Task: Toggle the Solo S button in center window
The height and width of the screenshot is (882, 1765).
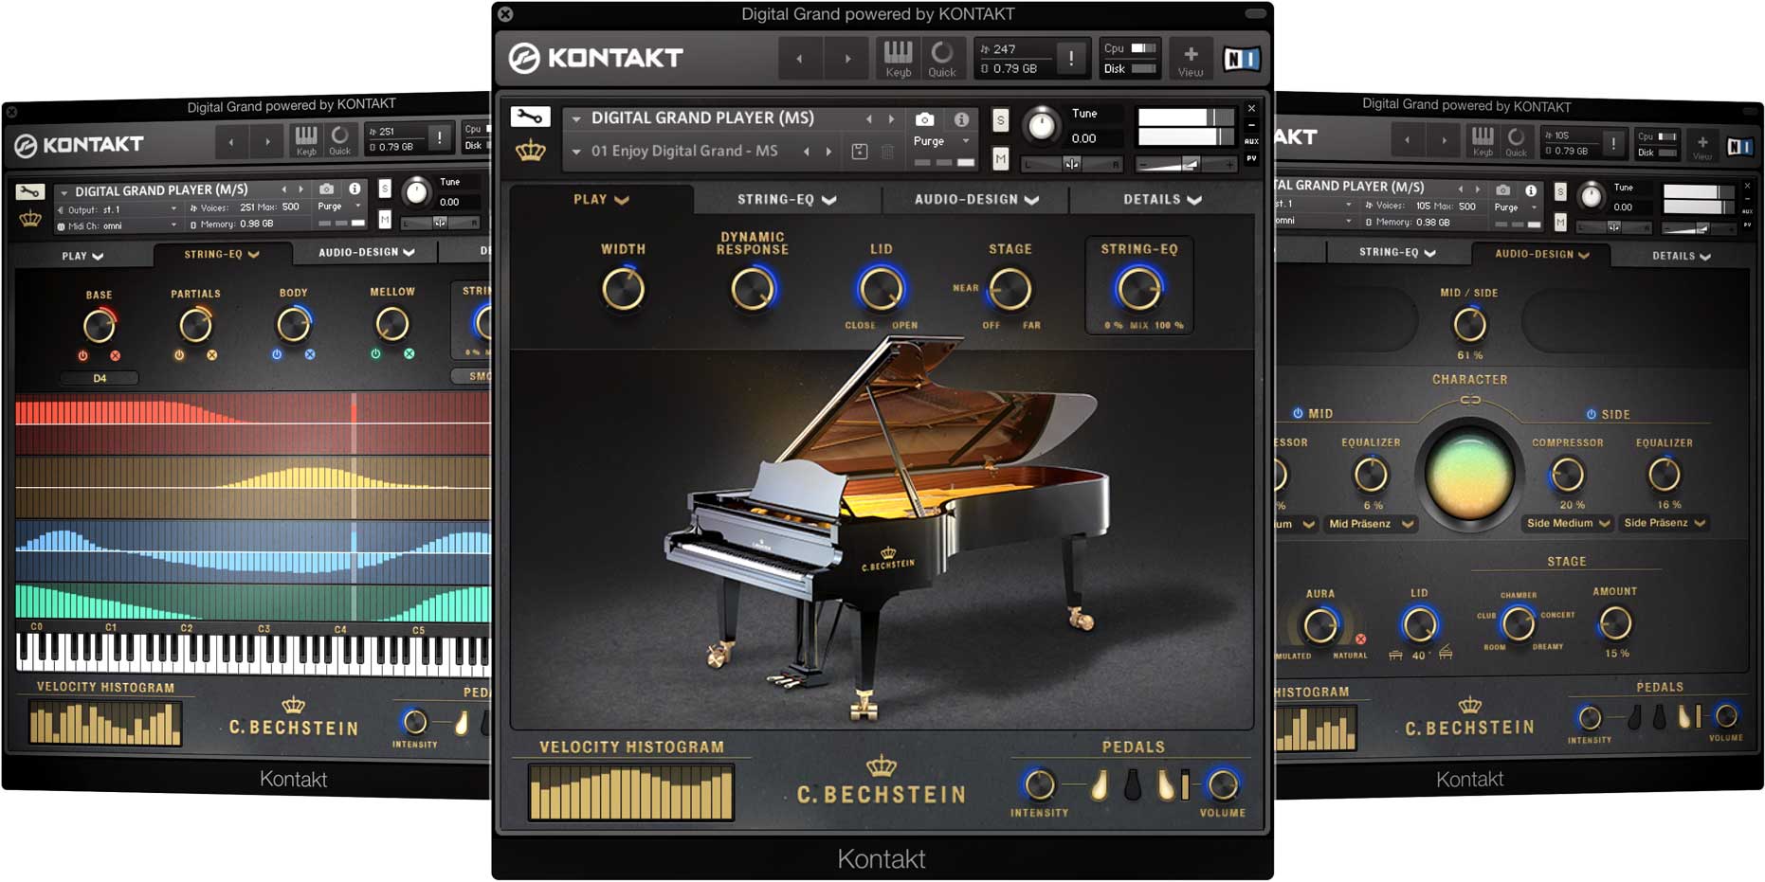Action: (x=1000, y=120)
